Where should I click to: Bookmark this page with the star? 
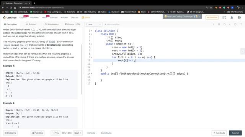pyautogui.click(x=211, y=8)
